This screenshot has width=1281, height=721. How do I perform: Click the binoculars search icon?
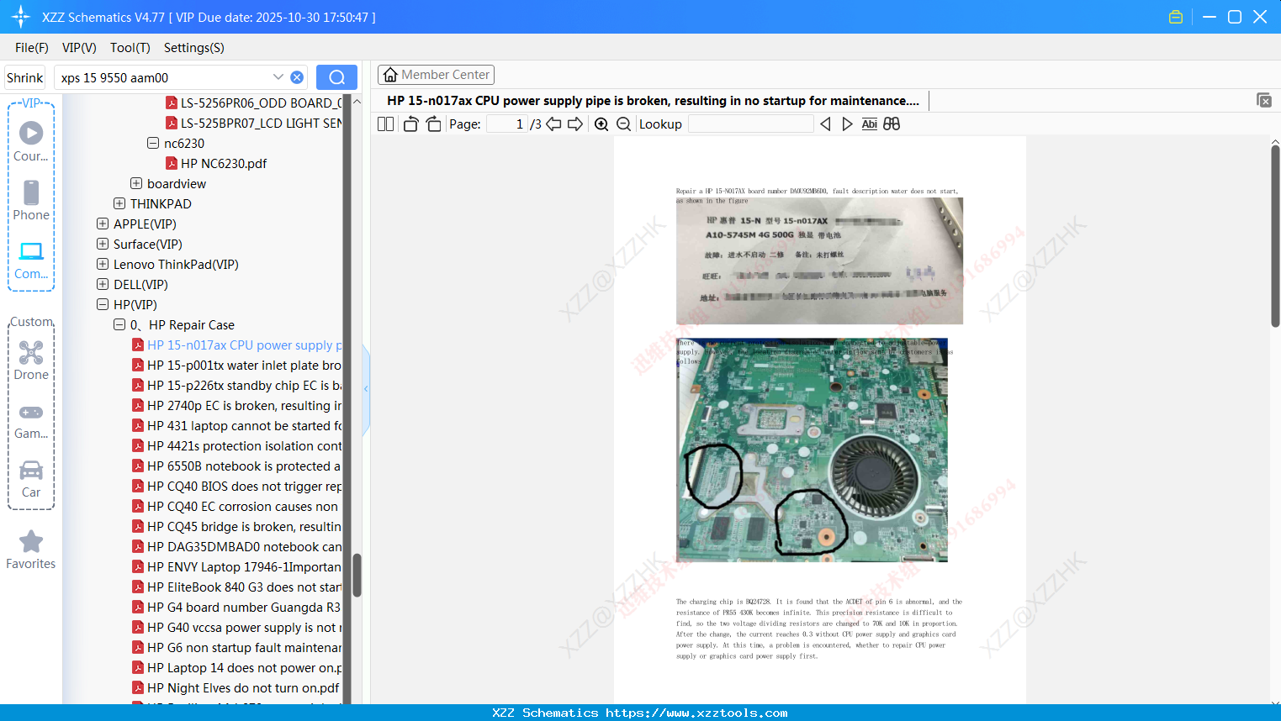click(892, 124)
